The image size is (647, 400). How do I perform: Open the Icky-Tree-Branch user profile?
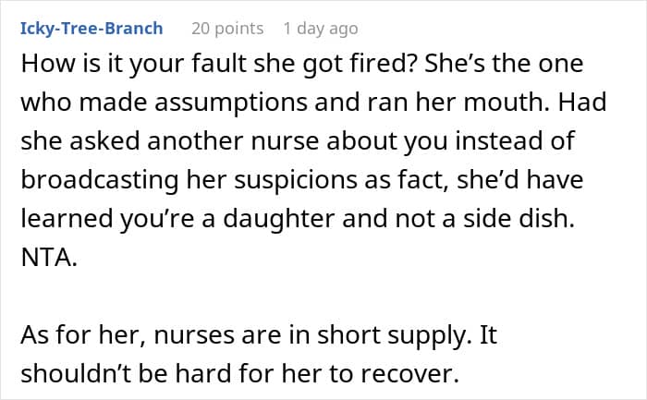[x=92, y=29]
